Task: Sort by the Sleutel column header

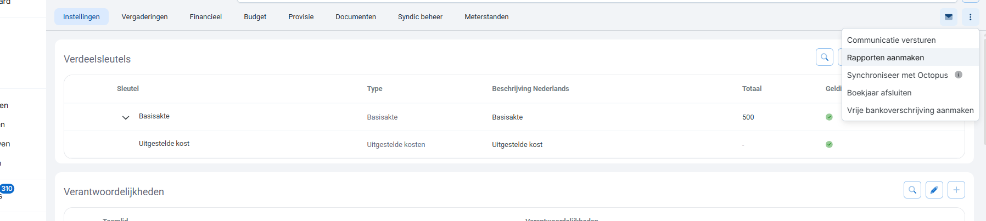Action: pyautogui.click(x=128, y=89)
